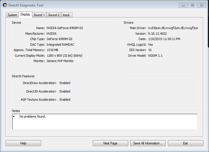Close the DirectX Diagnostic Tool window
The width and height of the screenshot is (209, 152).
[202, 5]
